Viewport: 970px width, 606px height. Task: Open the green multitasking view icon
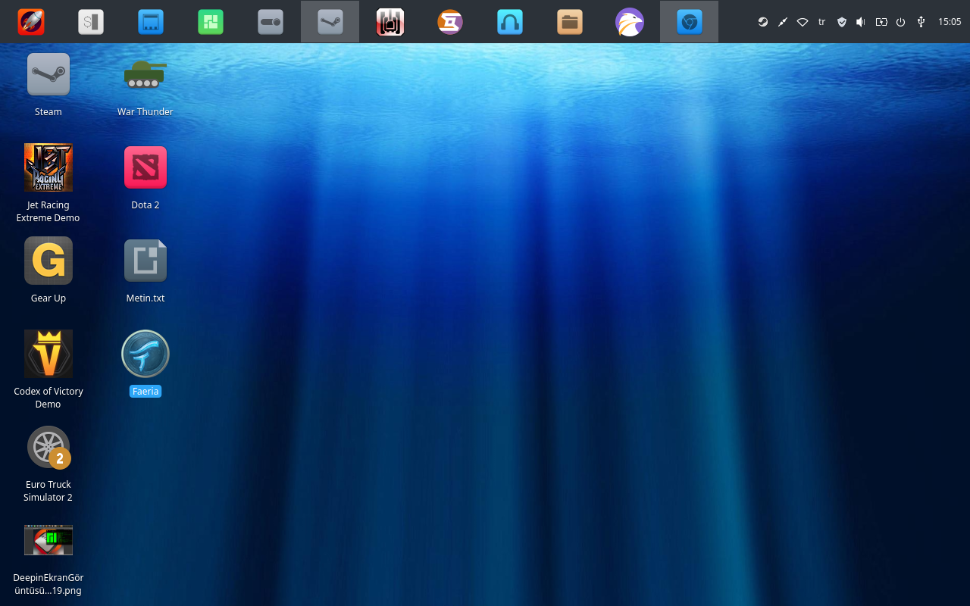coord(211,22)
